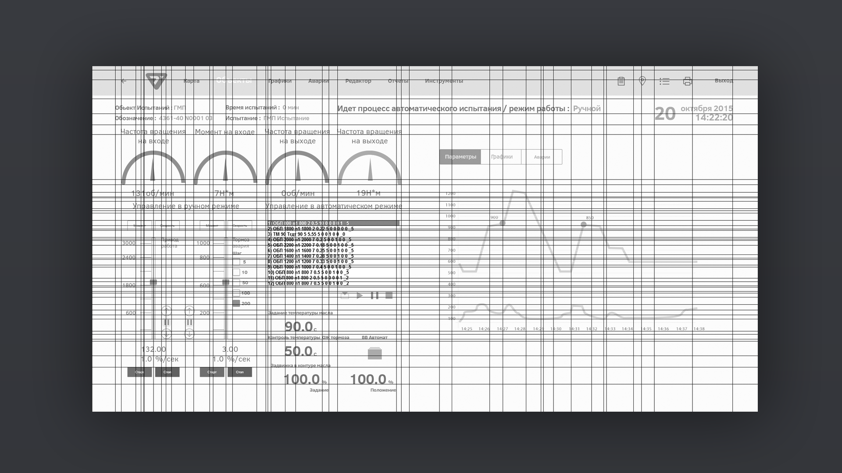
Task: Click the printer icon
Action: coord(687,81)
